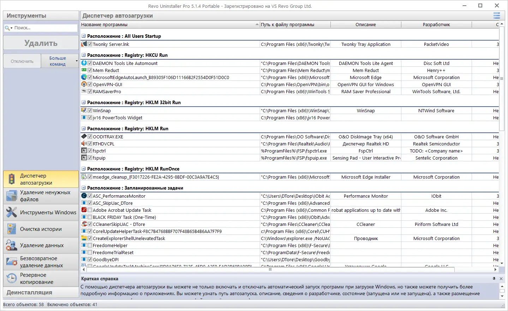Click the ASC_PerformanceMonitor entry icon

tap(84, 196)
